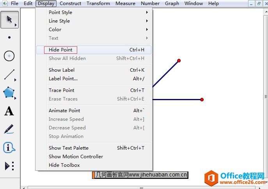This screenshot has height=189, width=268.
Task: Open the Edit menu
Action: (28, 3)
